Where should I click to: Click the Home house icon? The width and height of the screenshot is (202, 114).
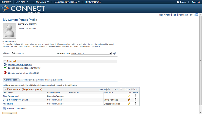[x=178, y=2]
